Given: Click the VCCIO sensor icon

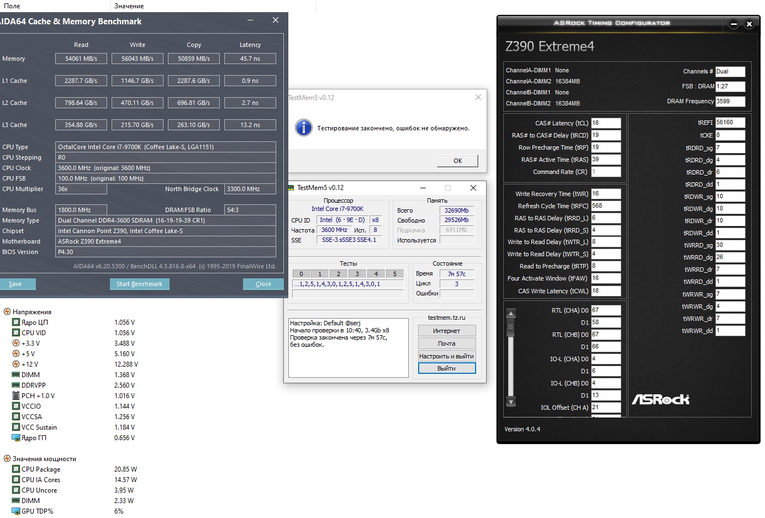Looking at the screenshot, I should pyautogui.click(x=16, y=406).
